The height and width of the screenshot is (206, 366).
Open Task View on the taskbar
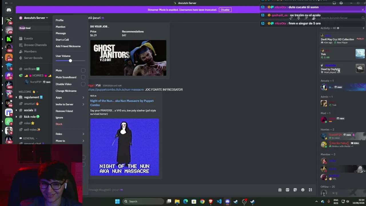click(169, 201)
